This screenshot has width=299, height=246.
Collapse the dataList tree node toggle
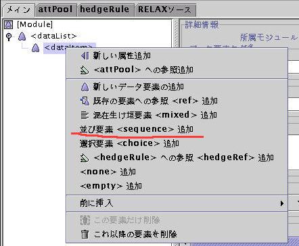coord(9,36)
